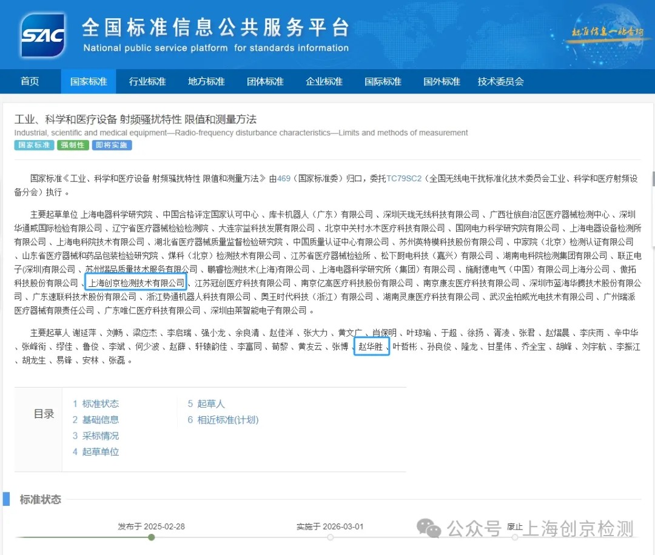Image resolution: width=655 pixels, height=555 pixels.
Task: Click the 即将实施 status badge
Action: 112,145
